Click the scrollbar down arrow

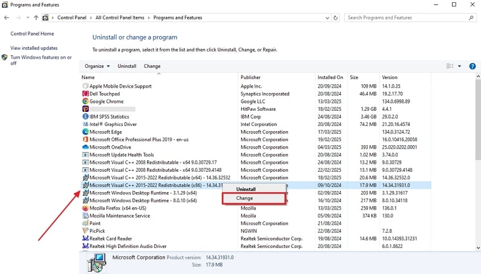pos(478,248)
